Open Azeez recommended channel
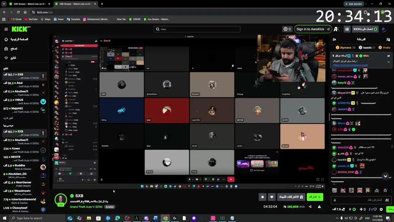This screenshot has width=394, height=222. click(x=24, y=150)
